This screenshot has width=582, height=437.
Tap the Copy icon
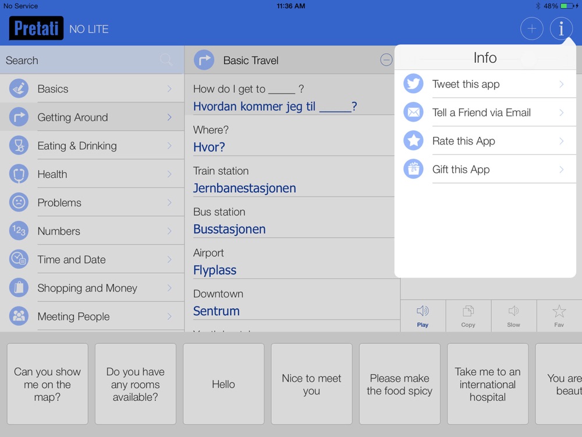(x=468, y=311)
